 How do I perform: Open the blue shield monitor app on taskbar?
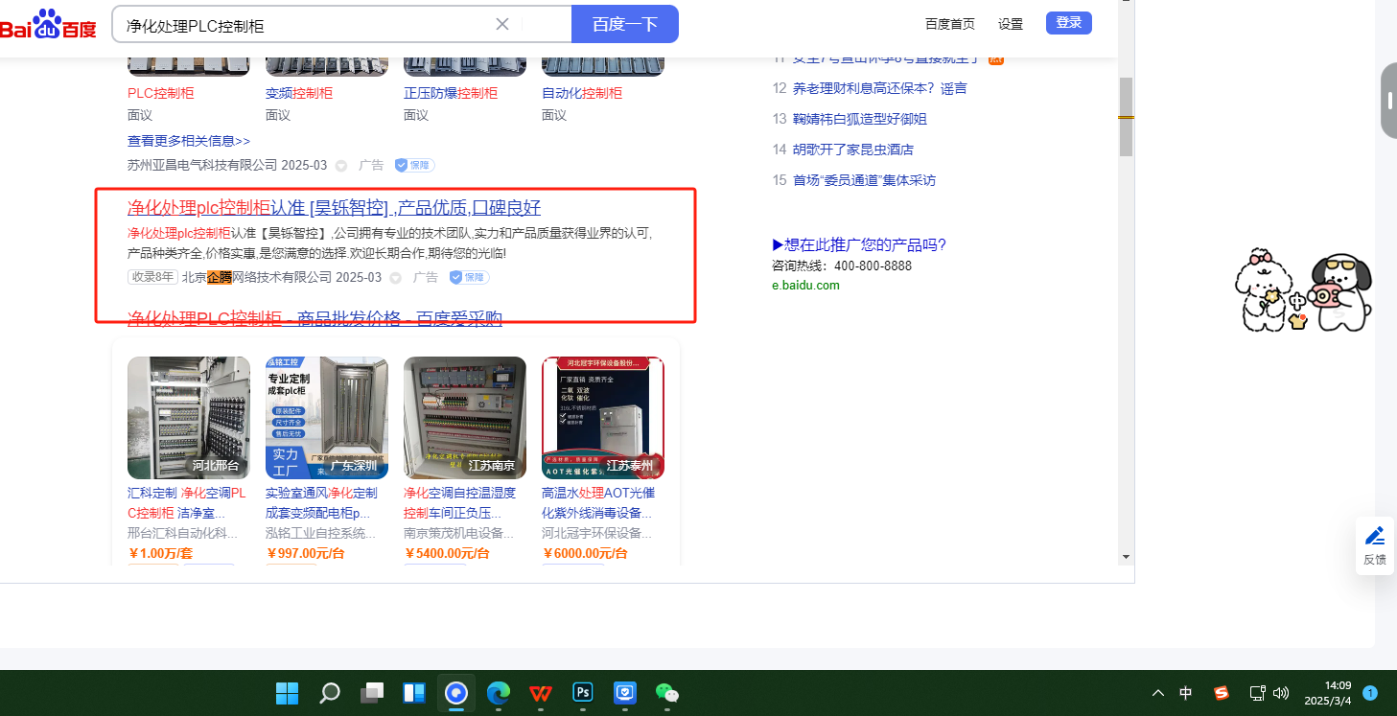coord(624,693)
